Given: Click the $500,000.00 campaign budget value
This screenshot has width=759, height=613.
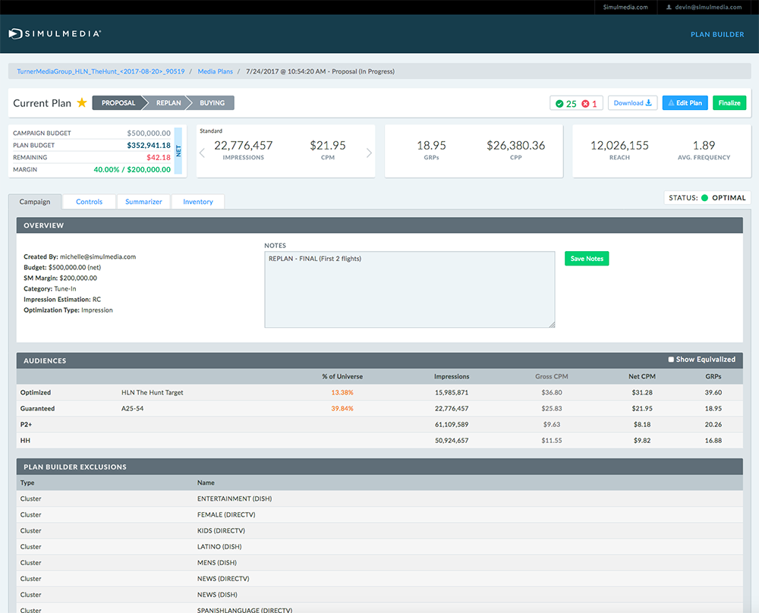Looking at the screenshot, I should 149,133.
